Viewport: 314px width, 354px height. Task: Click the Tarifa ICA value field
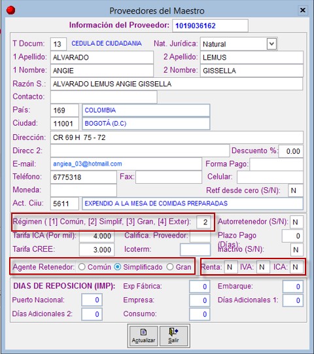click(97, 236)
